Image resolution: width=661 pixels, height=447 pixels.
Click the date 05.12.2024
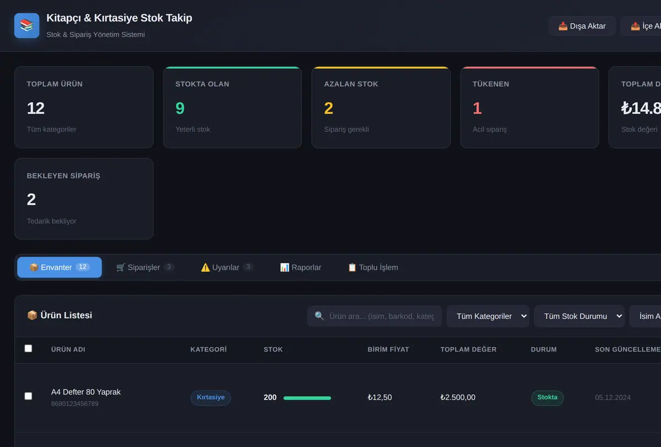click(x=613, y=397)
